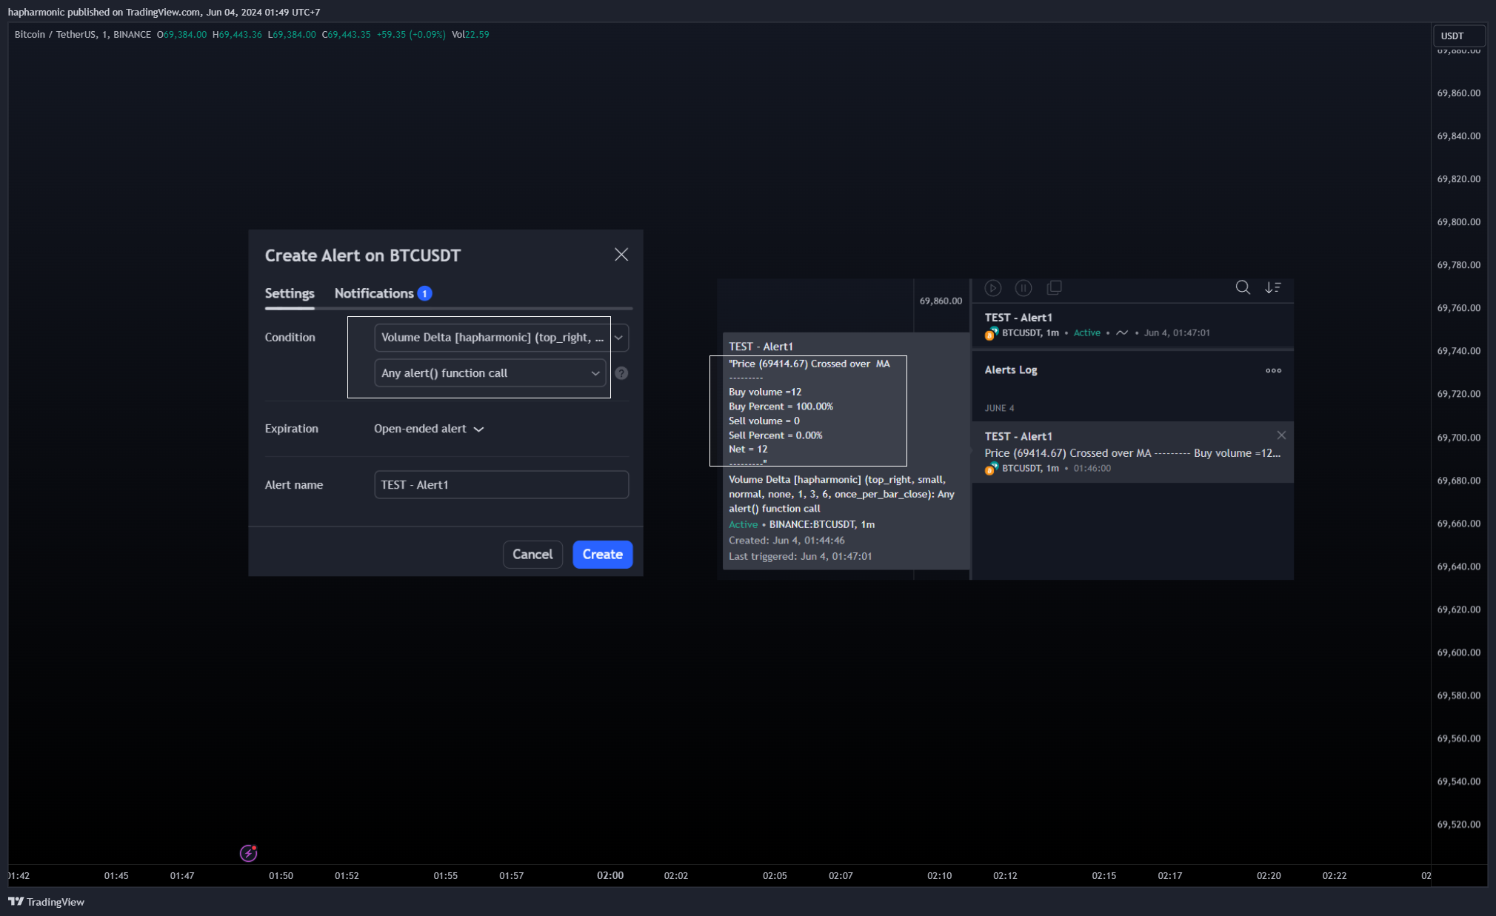Click the 69,700.00 price axis label

[x=1458, y=438]
